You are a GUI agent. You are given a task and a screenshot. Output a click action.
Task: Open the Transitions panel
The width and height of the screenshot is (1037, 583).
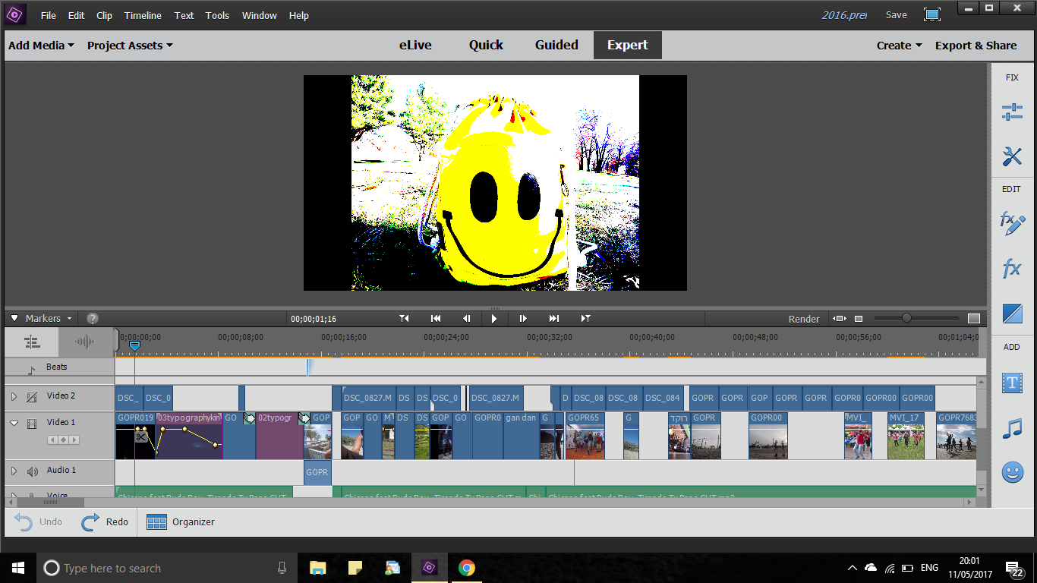1012,314
